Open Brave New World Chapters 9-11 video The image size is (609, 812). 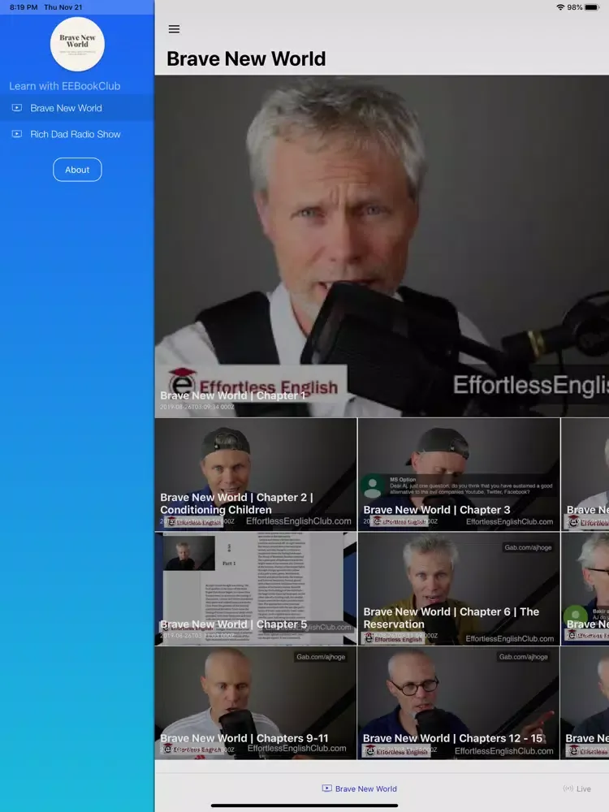tap(256, 702)
